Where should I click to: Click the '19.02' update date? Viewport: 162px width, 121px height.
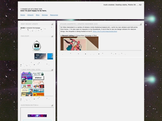tap(22, 28)
